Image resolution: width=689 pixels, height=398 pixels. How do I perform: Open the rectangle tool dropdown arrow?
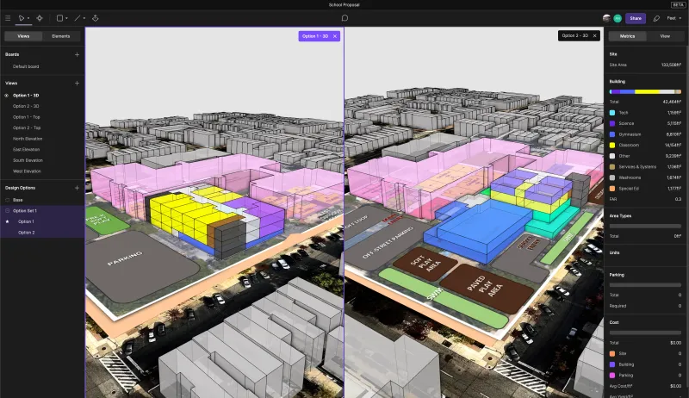click(x=67, y=17)
